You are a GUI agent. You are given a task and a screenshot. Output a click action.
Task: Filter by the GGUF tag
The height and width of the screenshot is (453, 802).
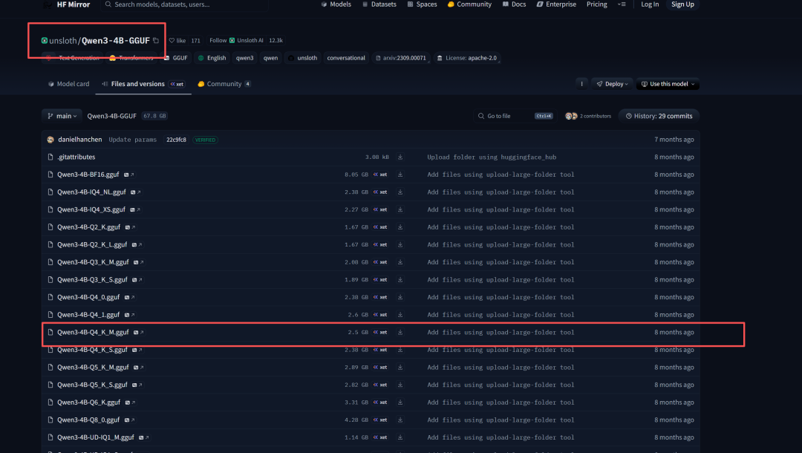tap(175, 58)
